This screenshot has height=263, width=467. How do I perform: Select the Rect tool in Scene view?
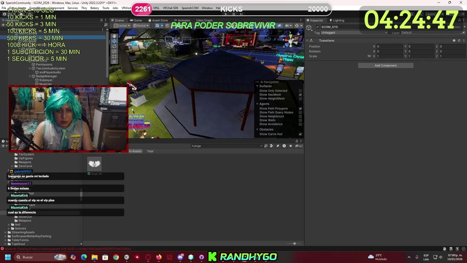(x=114, y=56)
